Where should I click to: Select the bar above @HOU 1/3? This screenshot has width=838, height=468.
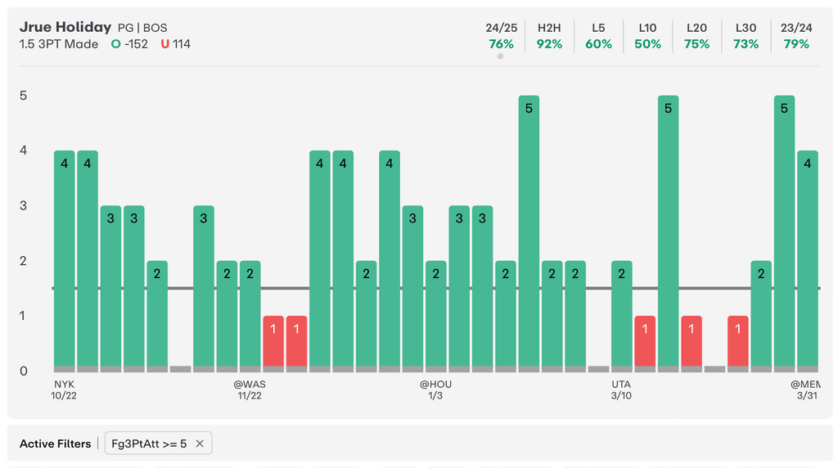point(435,316)
